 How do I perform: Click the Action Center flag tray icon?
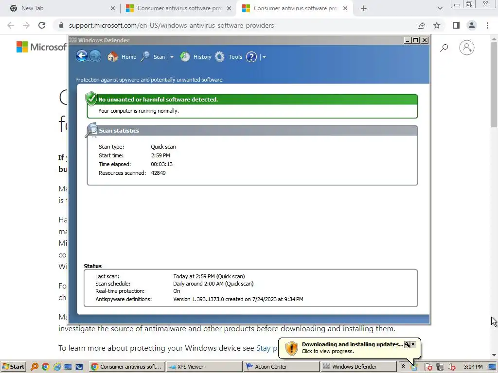tap(428, 367)
